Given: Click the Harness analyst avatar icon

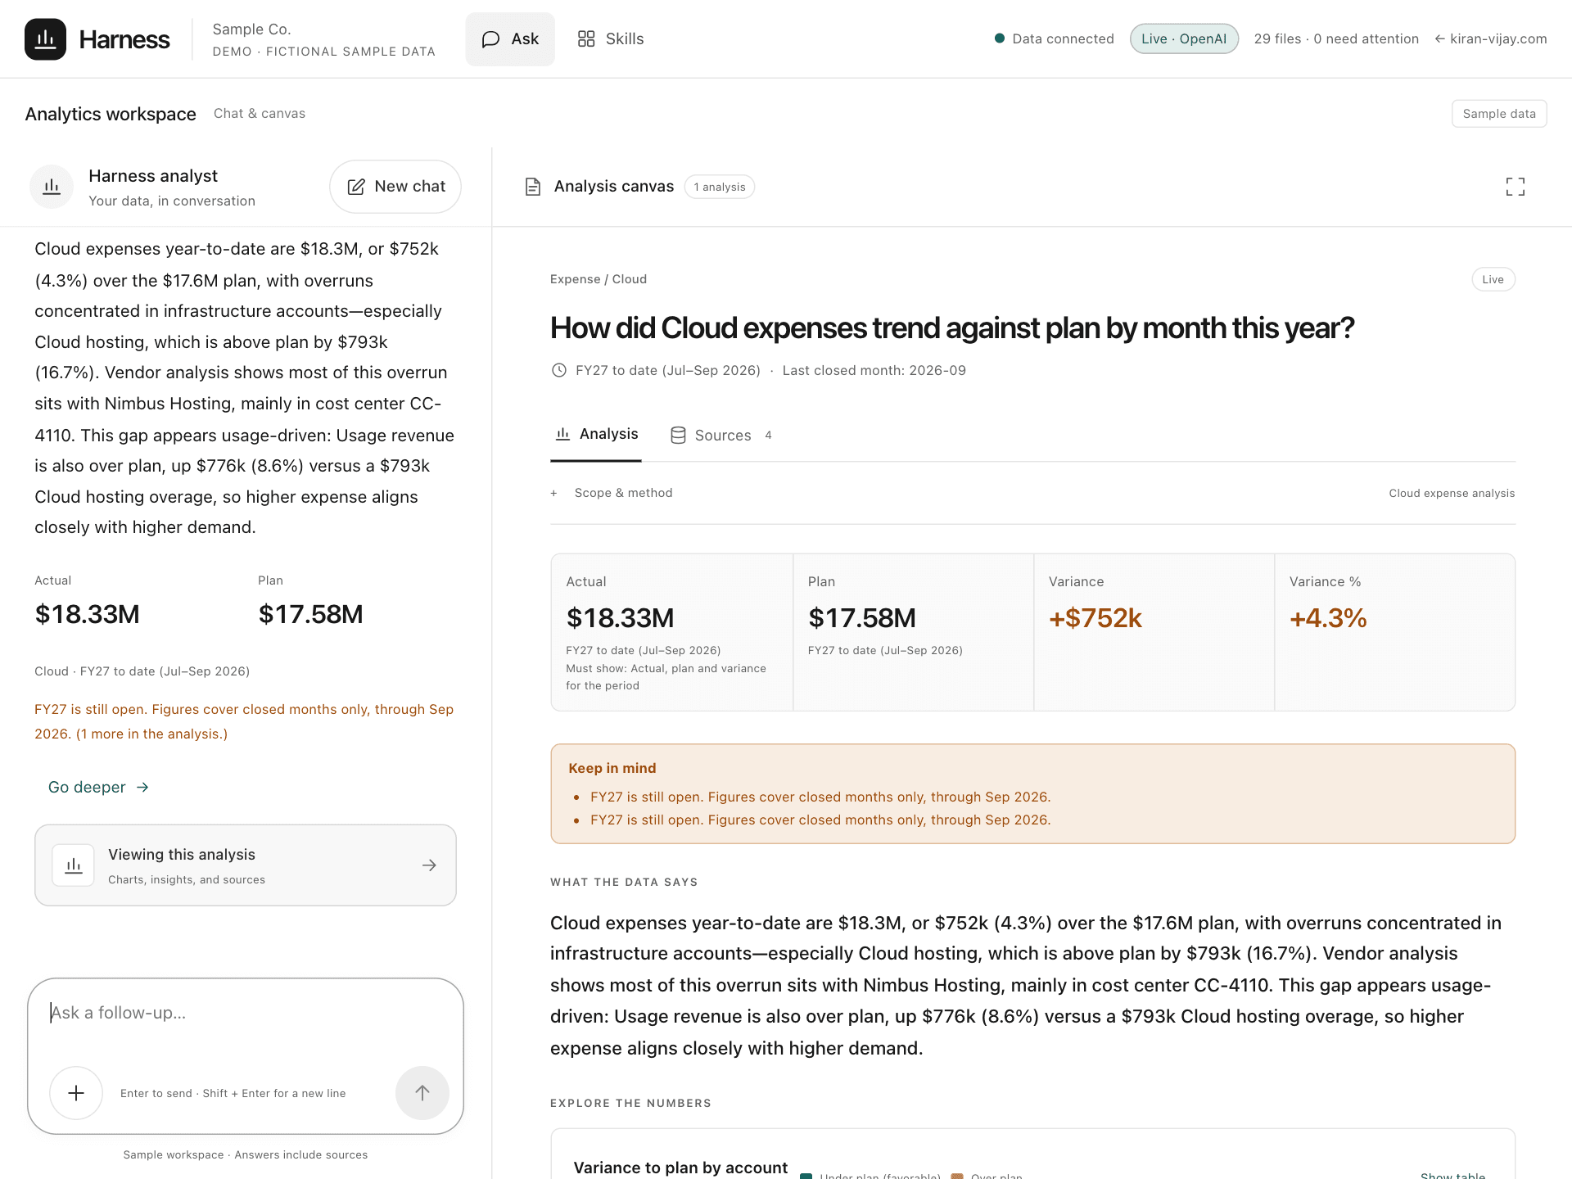Looking at the screenshot, I should coord(52,187).
